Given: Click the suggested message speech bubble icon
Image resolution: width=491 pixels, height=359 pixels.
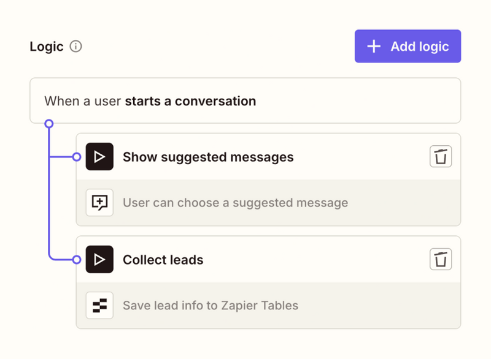Looking at the screenshot, I should 99,202.
